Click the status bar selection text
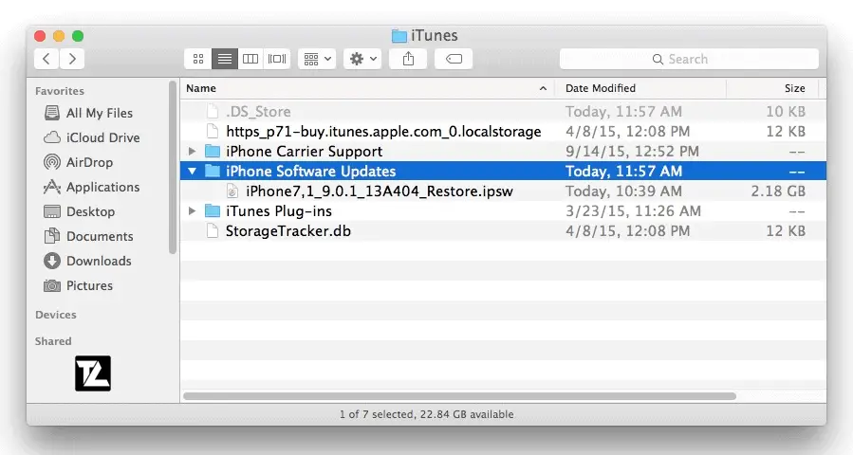853x455 pixels. (427, 414)
